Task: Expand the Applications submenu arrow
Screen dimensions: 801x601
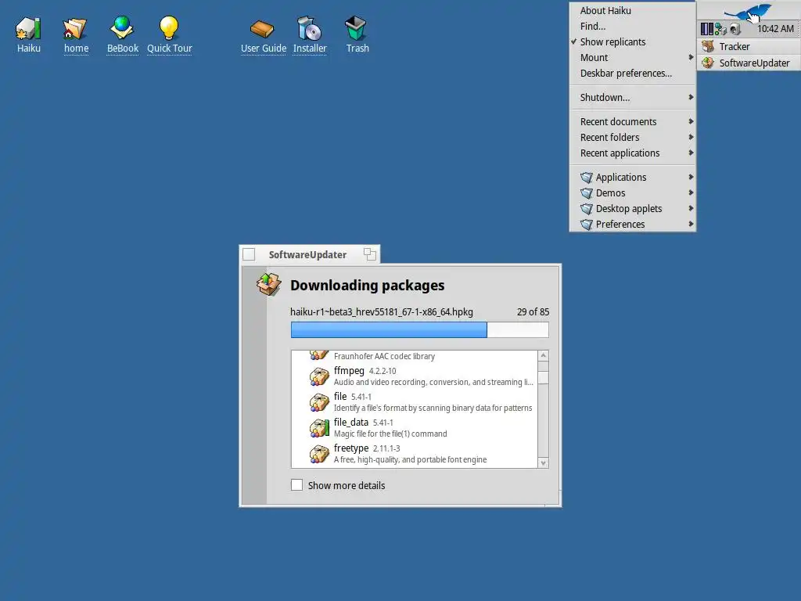Action: (x=691, y=177)
